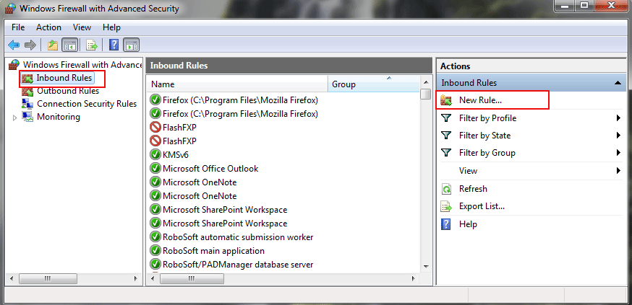Click the blocked icon of first FlashFXP rule
The height and width of the screenshot is (305, 632).
[155, 128]
